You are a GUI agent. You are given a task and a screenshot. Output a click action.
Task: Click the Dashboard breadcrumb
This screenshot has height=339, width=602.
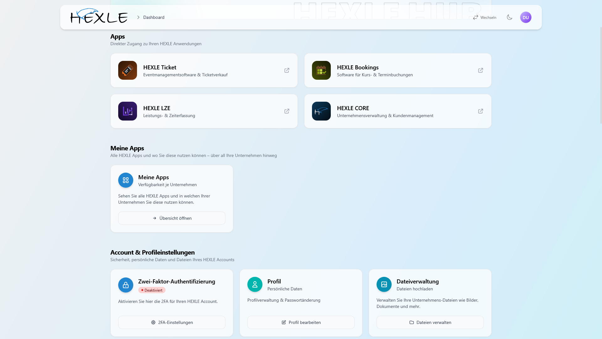click(x=154, y=17)
